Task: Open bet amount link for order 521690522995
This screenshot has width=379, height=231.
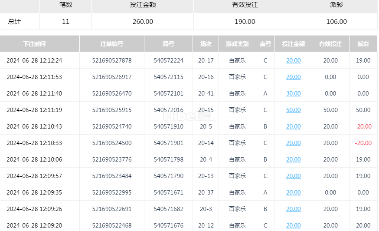Action: pos(293,192)
